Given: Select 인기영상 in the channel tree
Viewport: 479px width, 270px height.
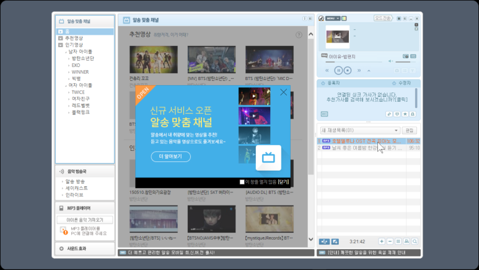Looking at the screenshot, I should [74, 45].
